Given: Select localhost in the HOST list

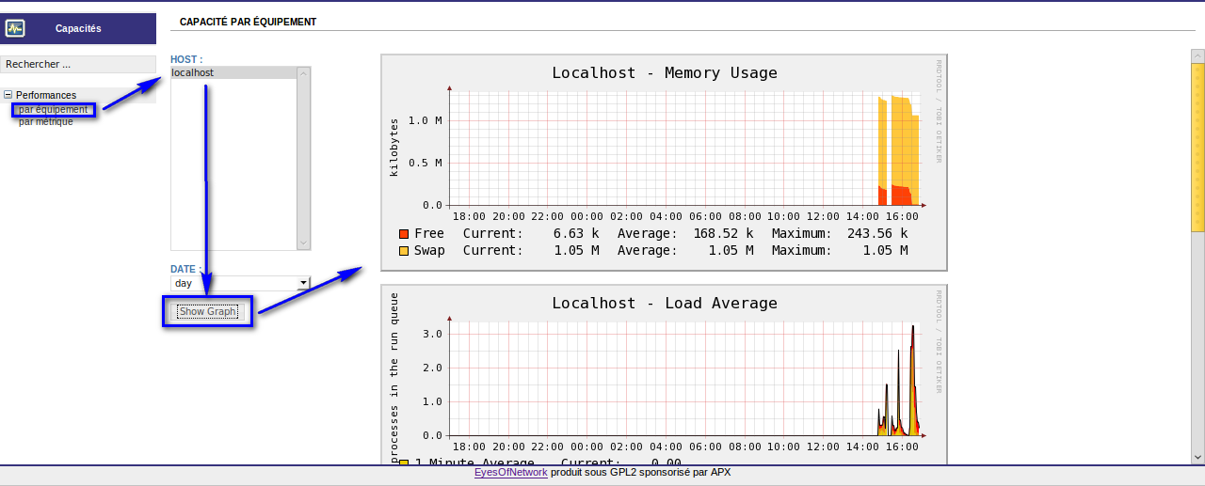Looking at the screenshot, I should [x=233, y=73].
